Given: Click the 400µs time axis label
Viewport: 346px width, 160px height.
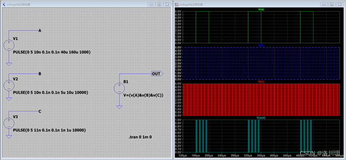Looking at the screenshot, I should 274,155.
